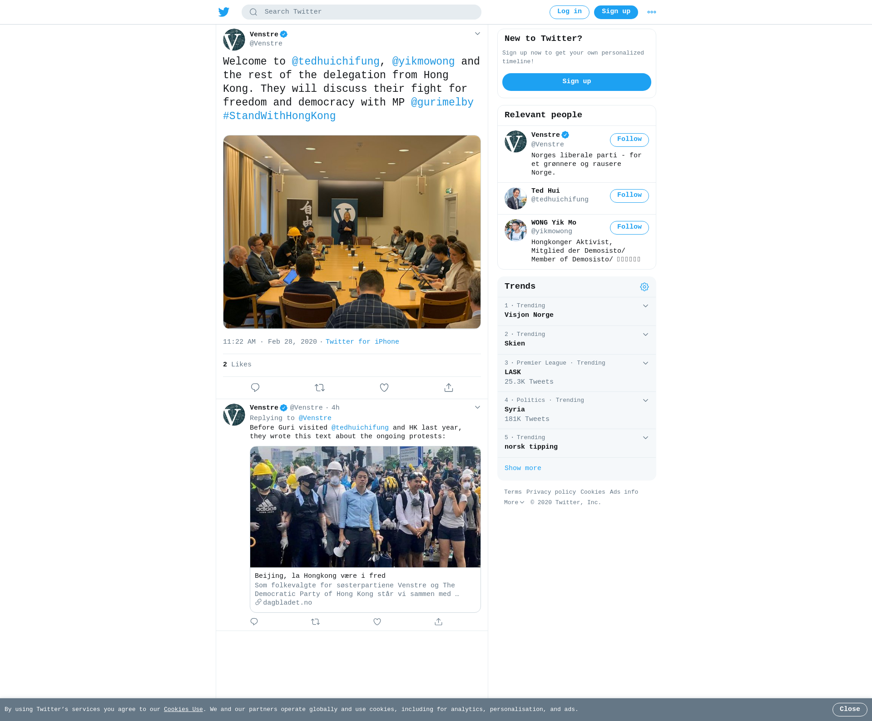Click Show more under Trends

(x=523, y=468)
